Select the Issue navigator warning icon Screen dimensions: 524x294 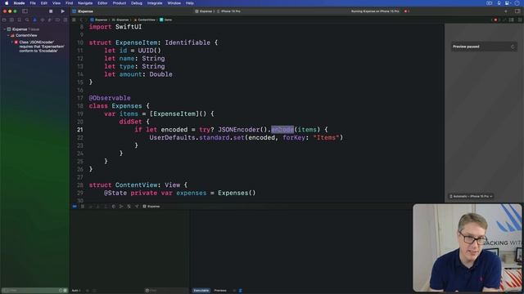[x=34, y=20]
